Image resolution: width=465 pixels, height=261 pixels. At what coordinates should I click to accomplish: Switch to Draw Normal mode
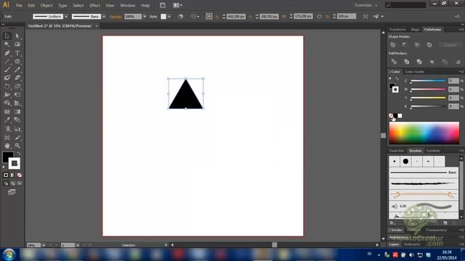6,183
